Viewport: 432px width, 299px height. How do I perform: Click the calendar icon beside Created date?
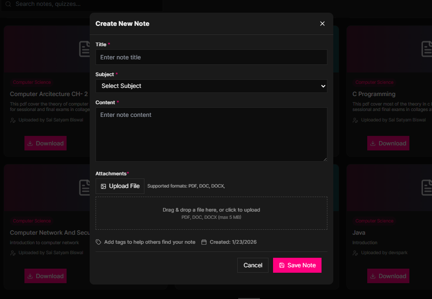pos(204,242)
